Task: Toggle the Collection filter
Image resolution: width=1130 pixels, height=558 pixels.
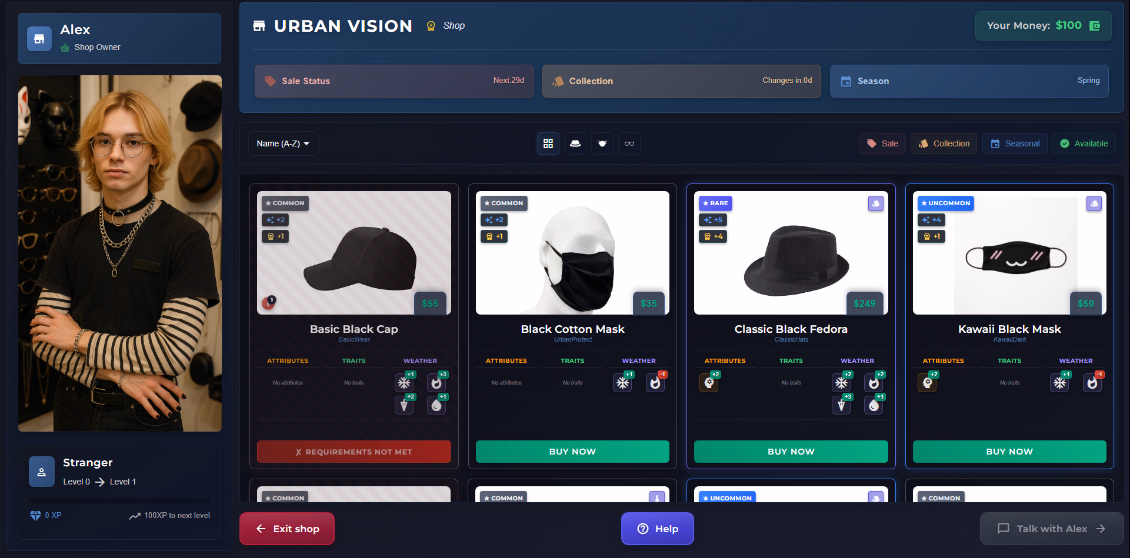Action: click(x=944, y=143)
